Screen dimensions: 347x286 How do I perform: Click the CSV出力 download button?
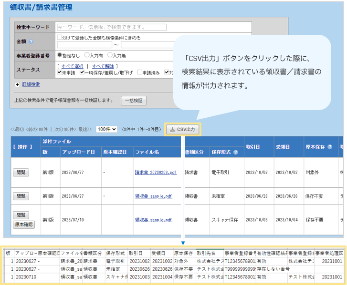(x=183, y=129)
